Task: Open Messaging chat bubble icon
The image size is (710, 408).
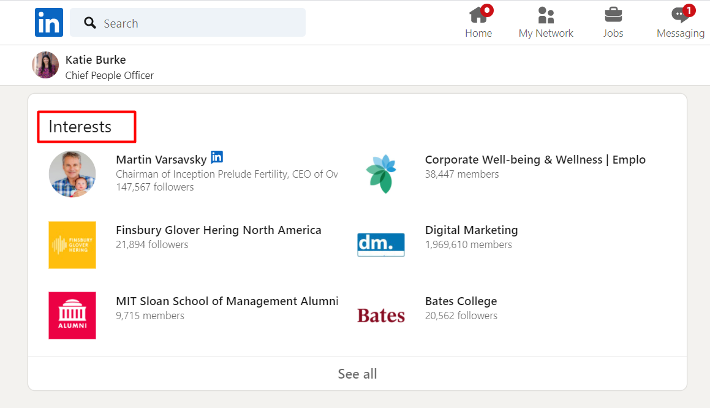Action: pos(680,15)
